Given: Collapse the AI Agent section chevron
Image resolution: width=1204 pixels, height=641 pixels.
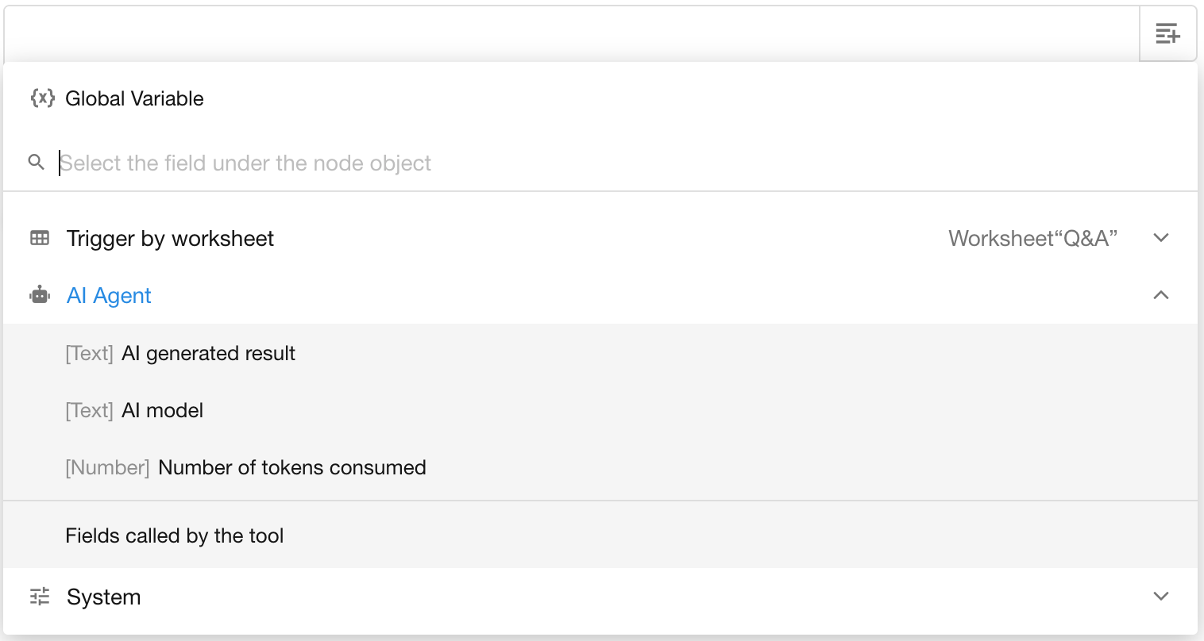Looking at the screenshot, I should (x=1161, y=295).
